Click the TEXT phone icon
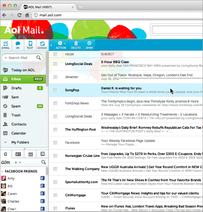The height and width of the screenshot is (212, 203). [30, 45]
